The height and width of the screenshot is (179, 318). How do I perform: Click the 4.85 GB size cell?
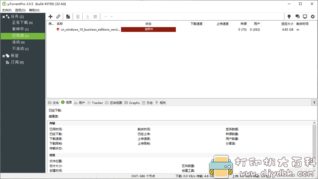287,29
